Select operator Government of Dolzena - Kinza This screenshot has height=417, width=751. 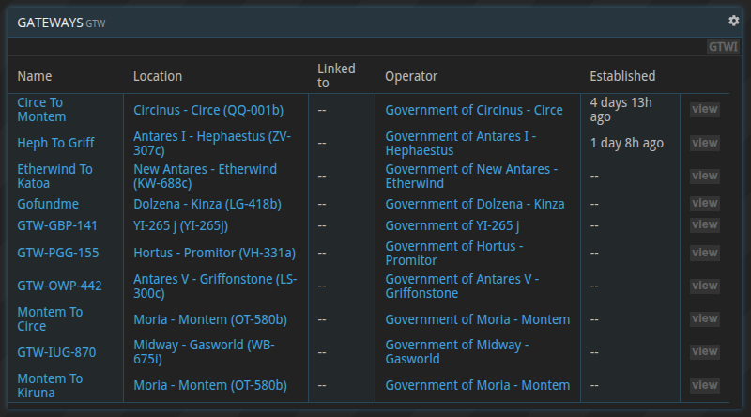[477, 204]
